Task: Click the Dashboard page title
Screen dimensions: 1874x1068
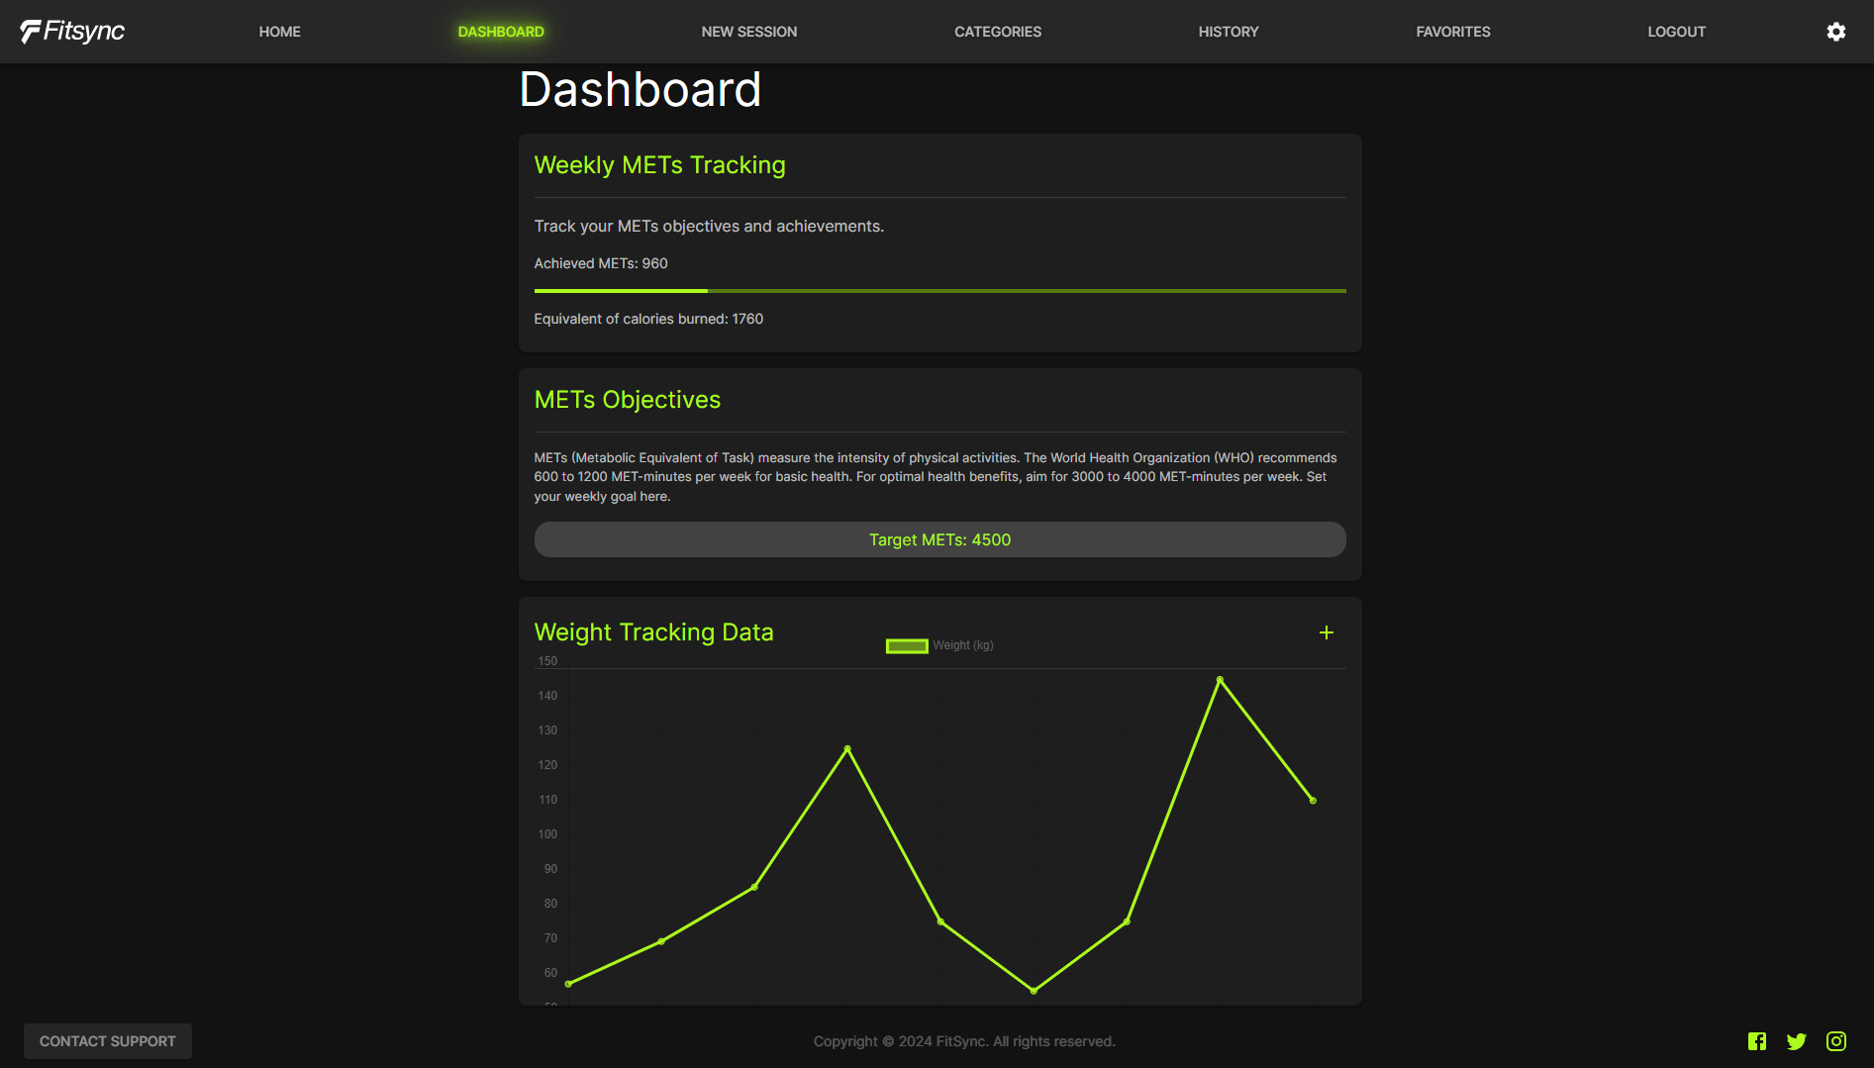Action: coord(641,89)
